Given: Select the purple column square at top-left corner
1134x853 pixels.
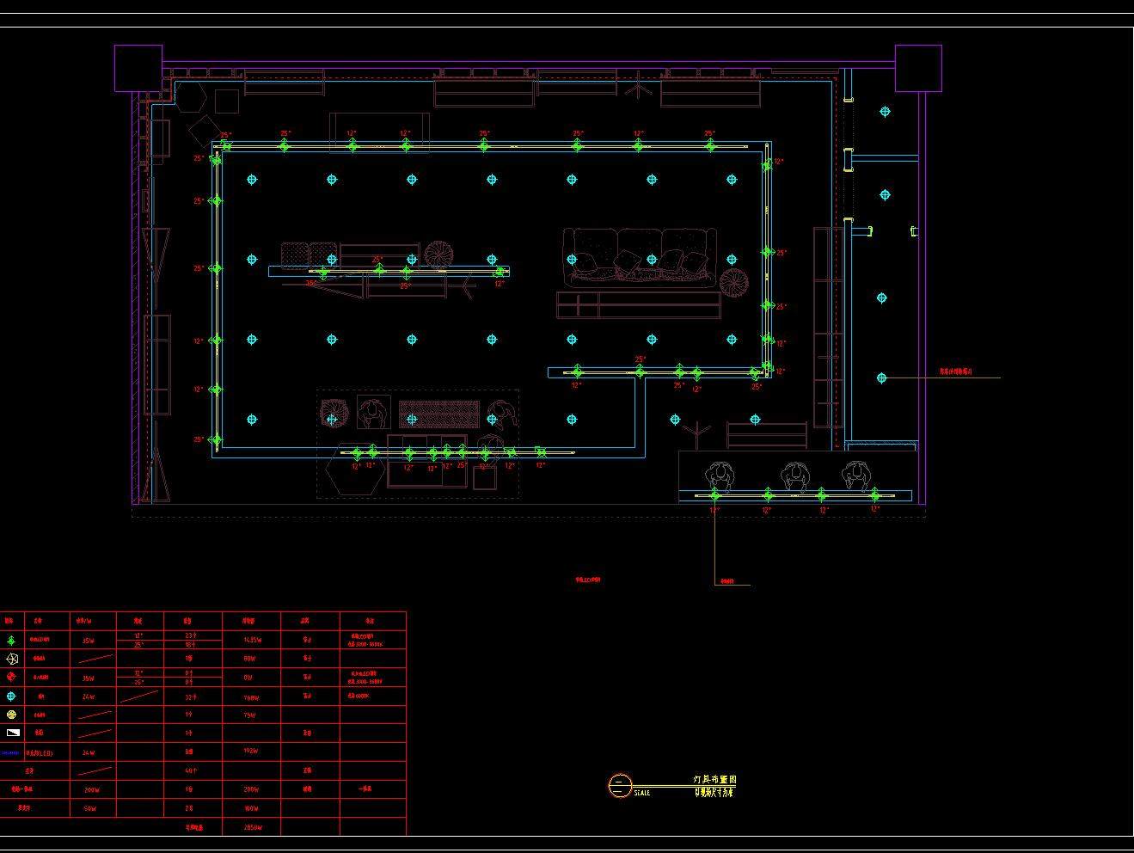Looking at the screenshot, I should click(138, 68).
